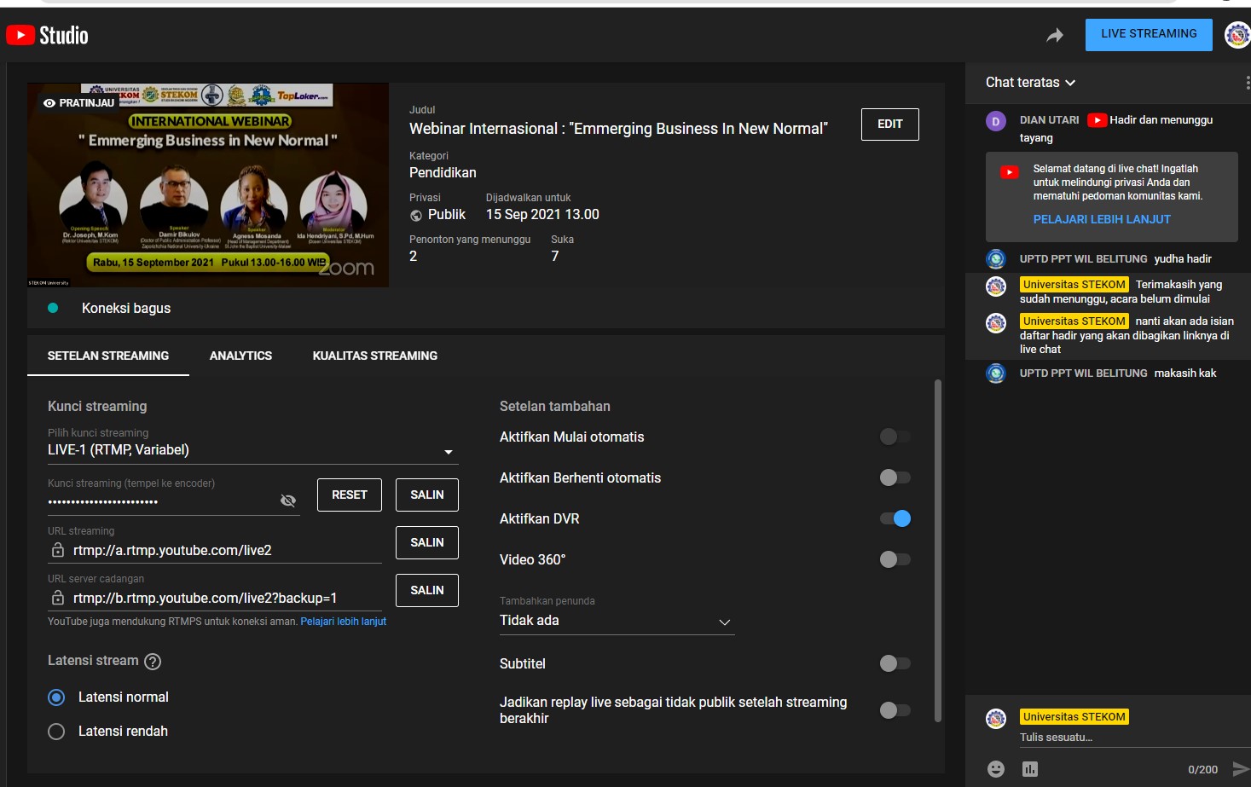Click the webinar title text
Image resolution: width=1251 pixels, height=787 pixels.
click(x=618, y=129)
